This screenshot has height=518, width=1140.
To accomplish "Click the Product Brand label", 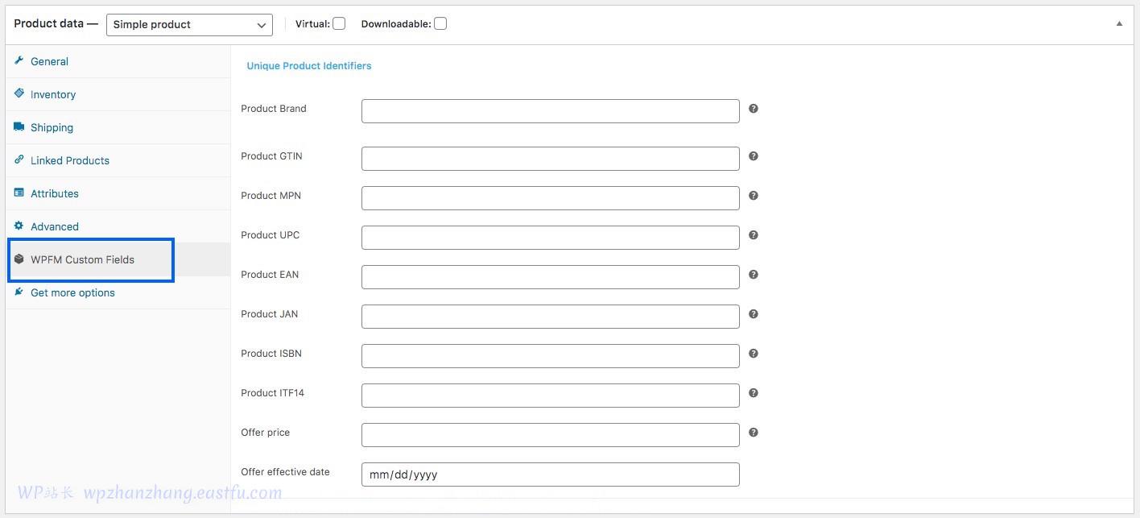I will coord(274,109).
